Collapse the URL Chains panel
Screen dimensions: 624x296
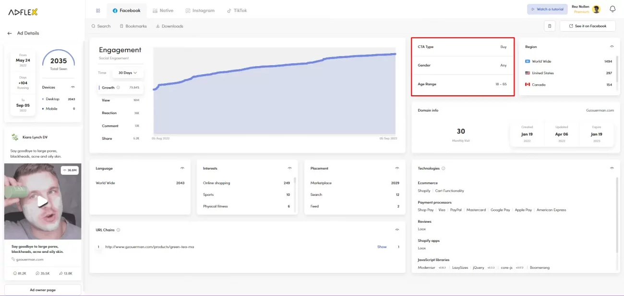[x=397, y=230]
